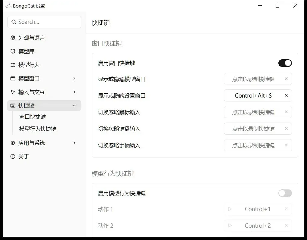307x240 pixels.
Task: Click the window icon beside 模型窗口
Action: pyautogui.click(x=13, y=78)
